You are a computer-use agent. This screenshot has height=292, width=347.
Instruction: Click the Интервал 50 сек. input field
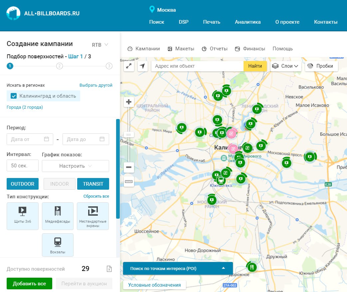[23, 166]
